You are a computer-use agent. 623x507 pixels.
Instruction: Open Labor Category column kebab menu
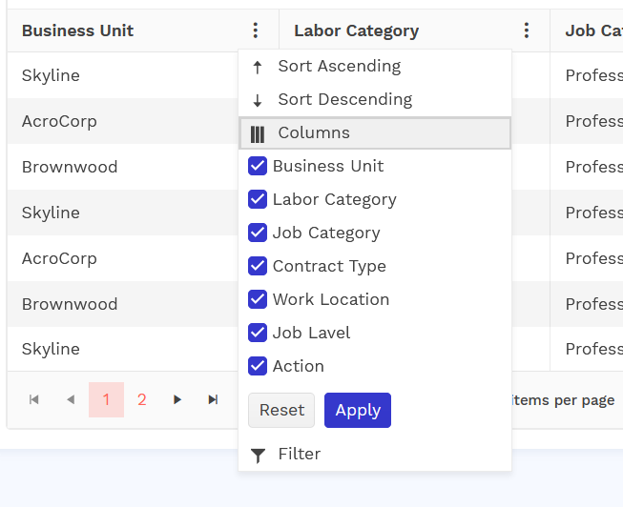(x=527, y=30)
